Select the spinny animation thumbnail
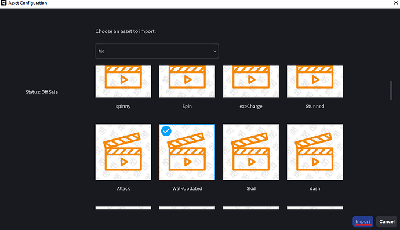Image resolution: width=400 pixels, height=230 pixels. pos(123,82)
